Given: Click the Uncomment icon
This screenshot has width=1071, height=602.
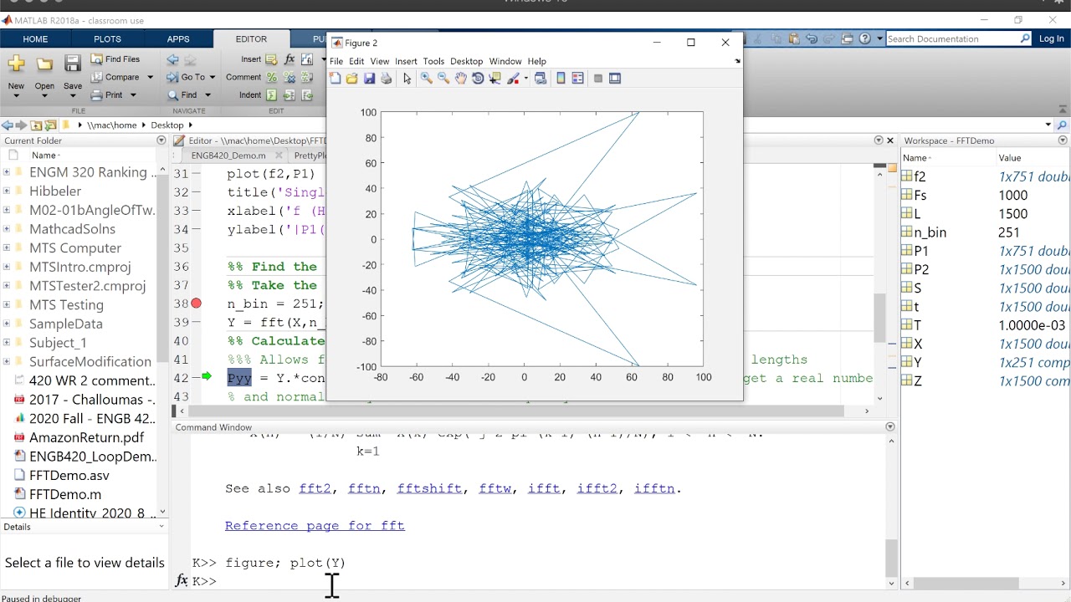Looking at the screenshot, I should click(x=290, y=77).
